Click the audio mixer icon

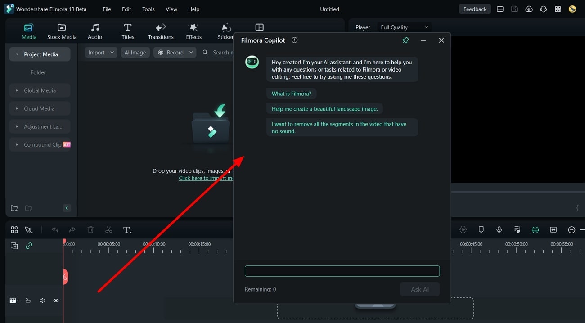click(517, 230)
